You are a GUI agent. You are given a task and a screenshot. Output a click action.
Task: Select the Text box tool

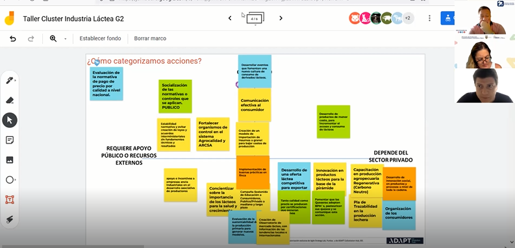point(10,200)
